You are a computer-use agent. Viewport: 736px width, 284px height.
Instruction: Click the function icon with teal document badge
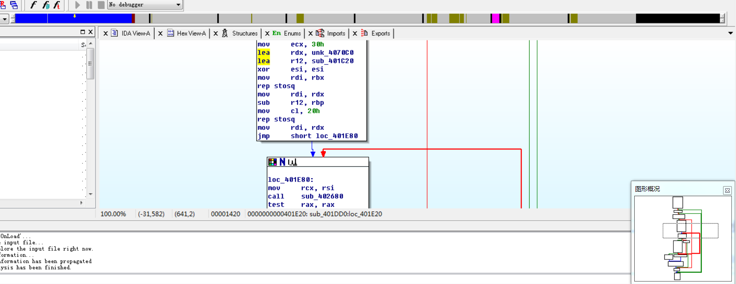pos(45,5)
